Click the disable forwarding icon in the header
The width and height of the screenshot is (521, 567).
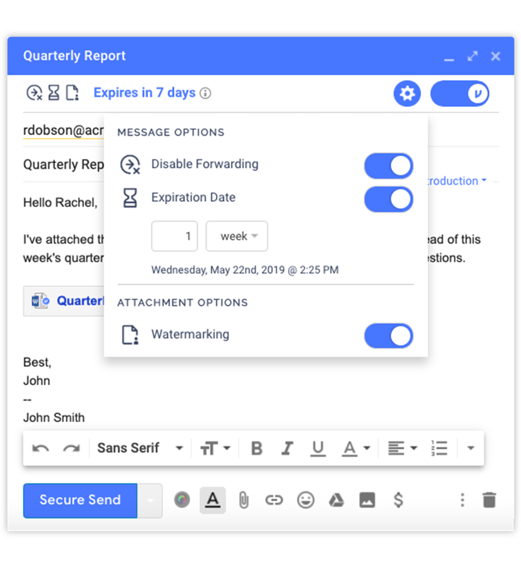34,93
